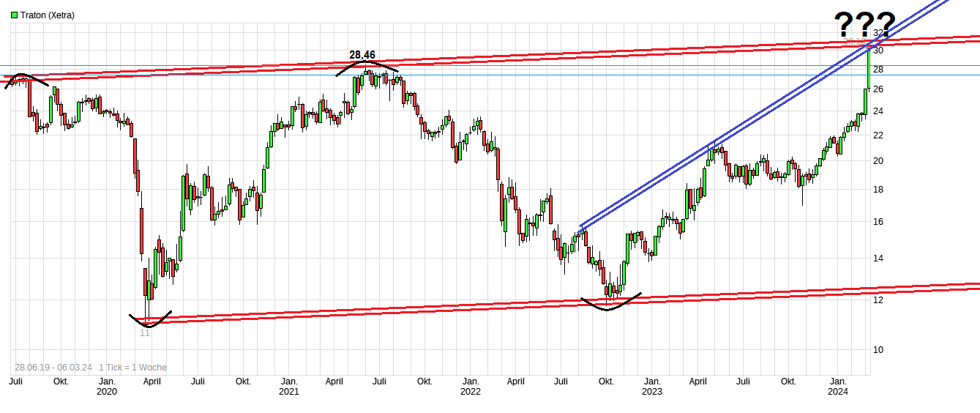Viewport: 980px width, 413px height.
Task: Select the black arc under the October 2022 low
Action: (x=609, y=306)
